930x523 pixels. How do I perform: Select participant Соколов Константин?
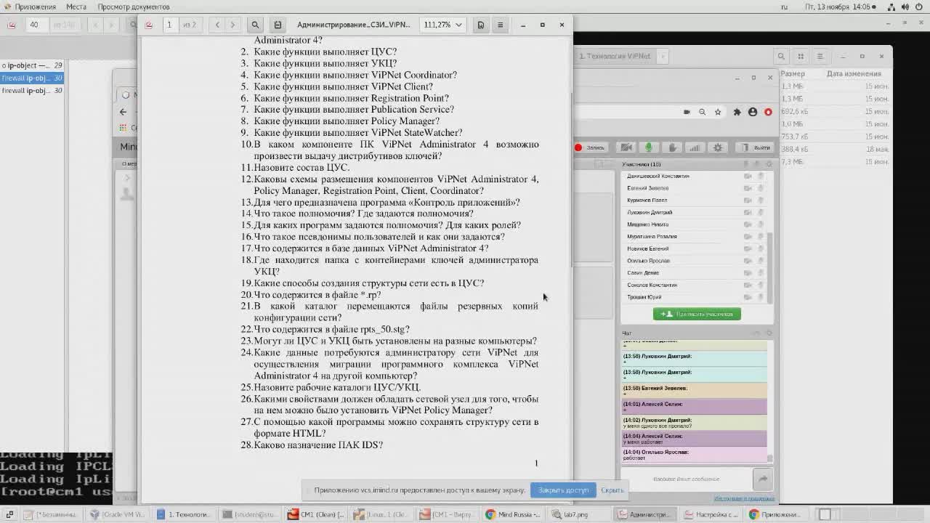point(652,285)
